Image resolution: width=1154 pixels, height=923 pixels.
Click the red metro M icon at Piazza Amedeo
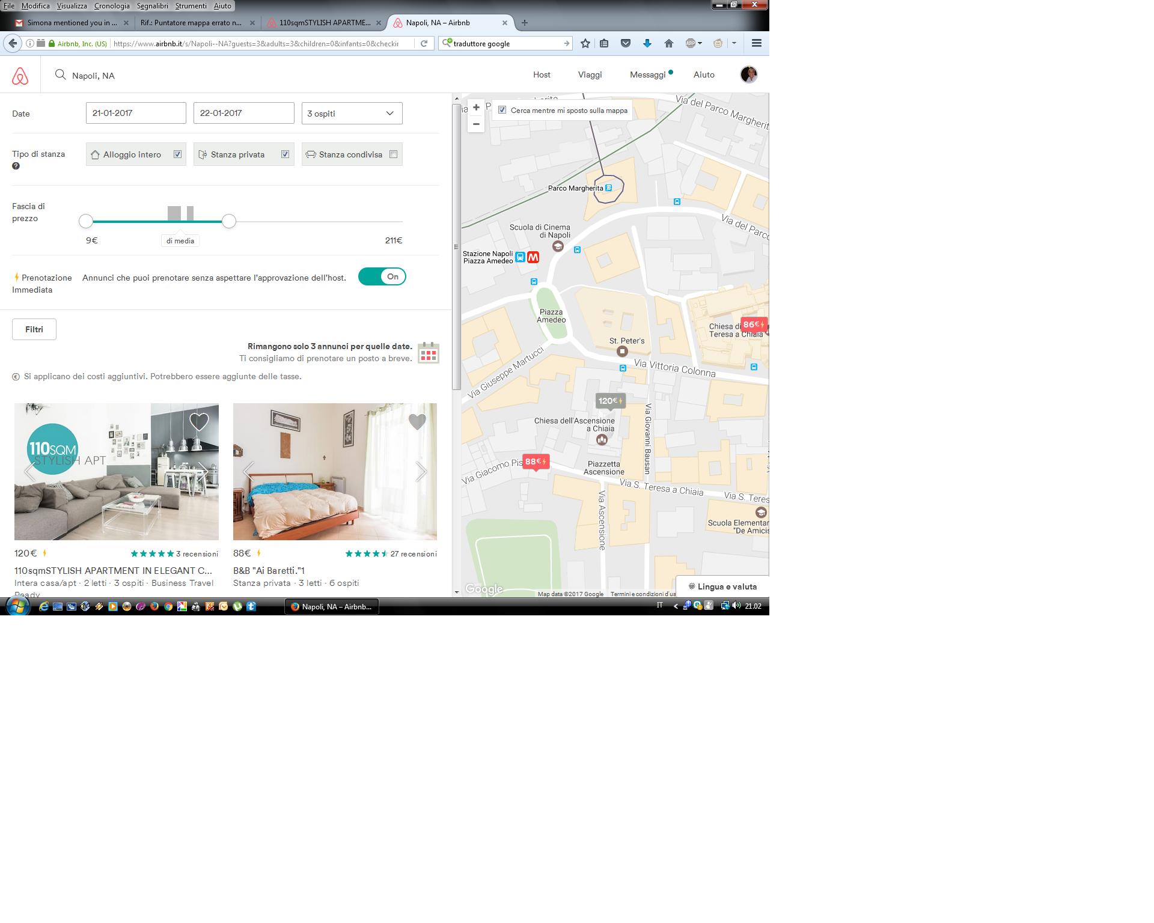coord(533,257)
